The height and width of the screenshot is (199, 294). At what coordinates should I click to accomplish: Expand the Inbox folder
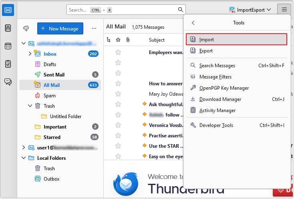(x=30, y=54)
